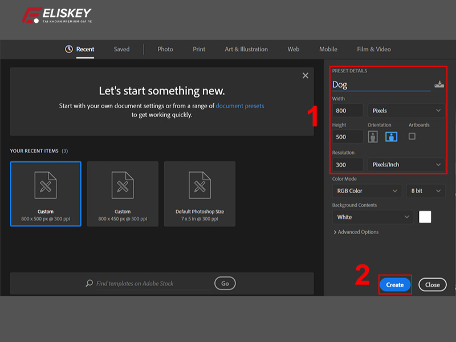Open the RGB Color mode dropdown
The width and height of the screenshot is (456, 342).
(x=367, y=191)
